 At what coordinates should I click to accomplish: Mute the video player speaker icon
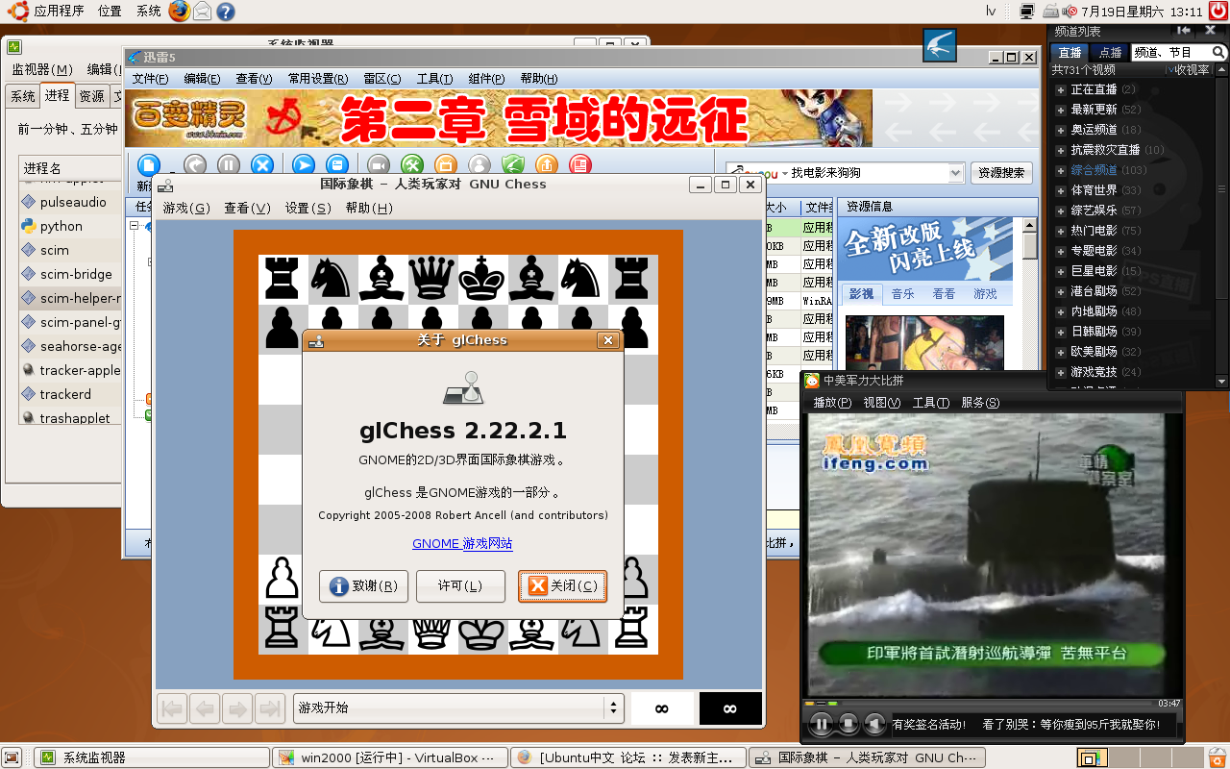coord(874,723)
